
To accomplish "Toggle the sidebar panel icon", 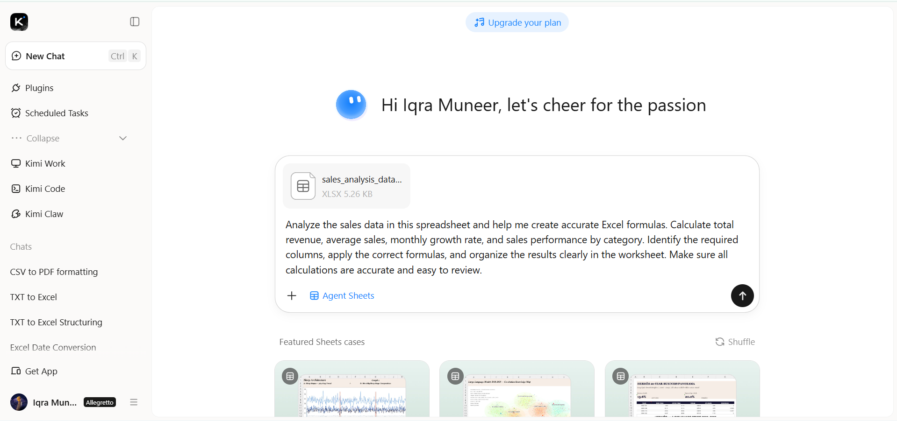I will [x=135, y=22].
